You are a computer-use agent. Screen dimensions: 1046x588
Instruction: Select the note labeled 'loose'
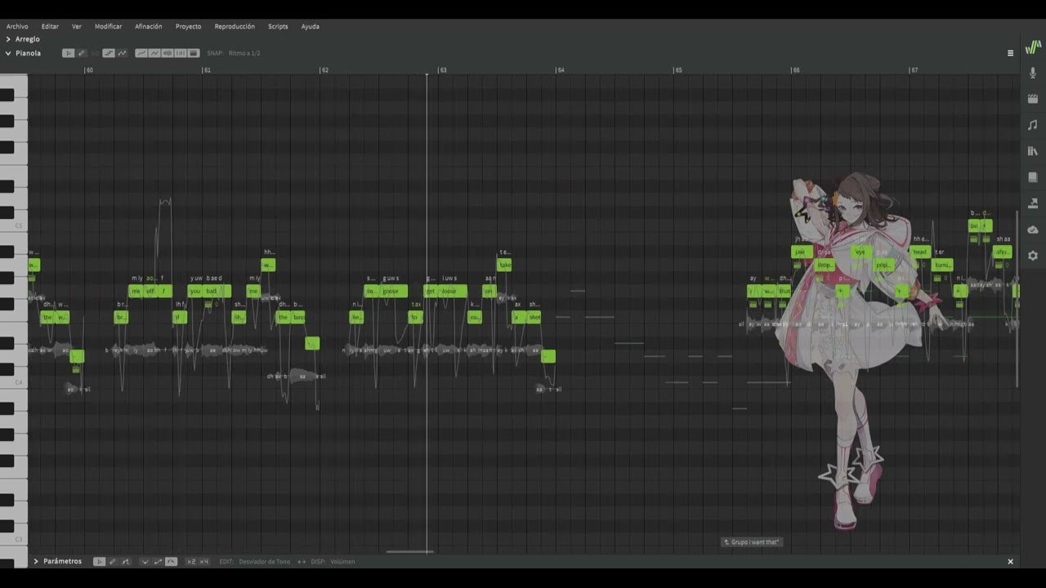point(453,292)
